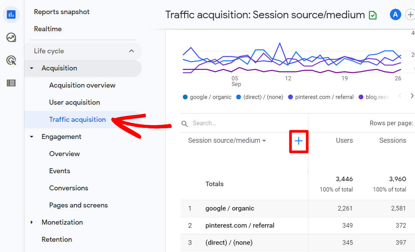Open the User acquisition report
The width and height of the screenshot is (415, 252).
(74, 102)
